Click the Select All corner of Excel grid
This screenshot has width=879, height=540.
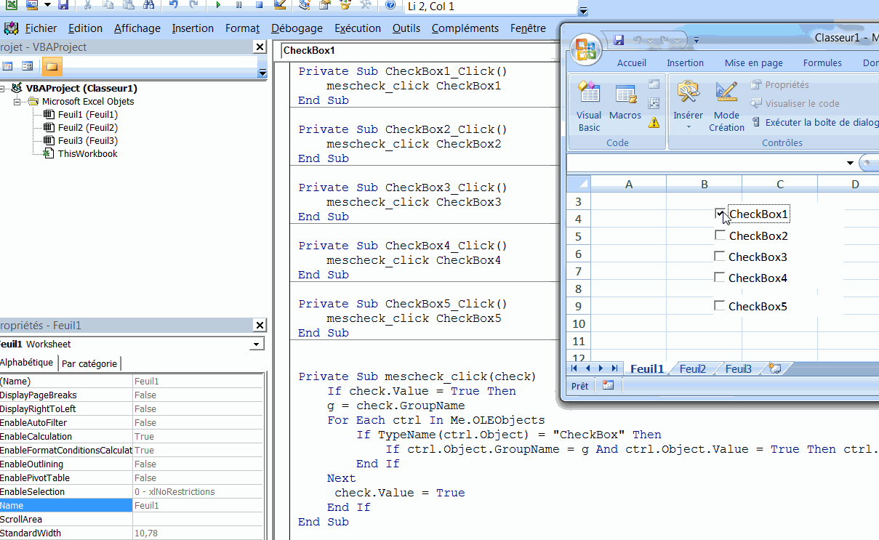point(579,184)
